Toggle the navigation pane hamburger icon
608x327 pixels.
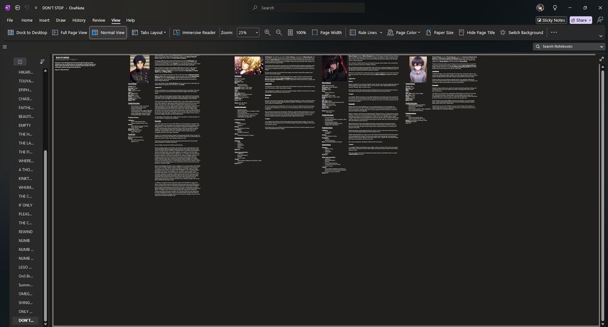(x=5, y=47)
